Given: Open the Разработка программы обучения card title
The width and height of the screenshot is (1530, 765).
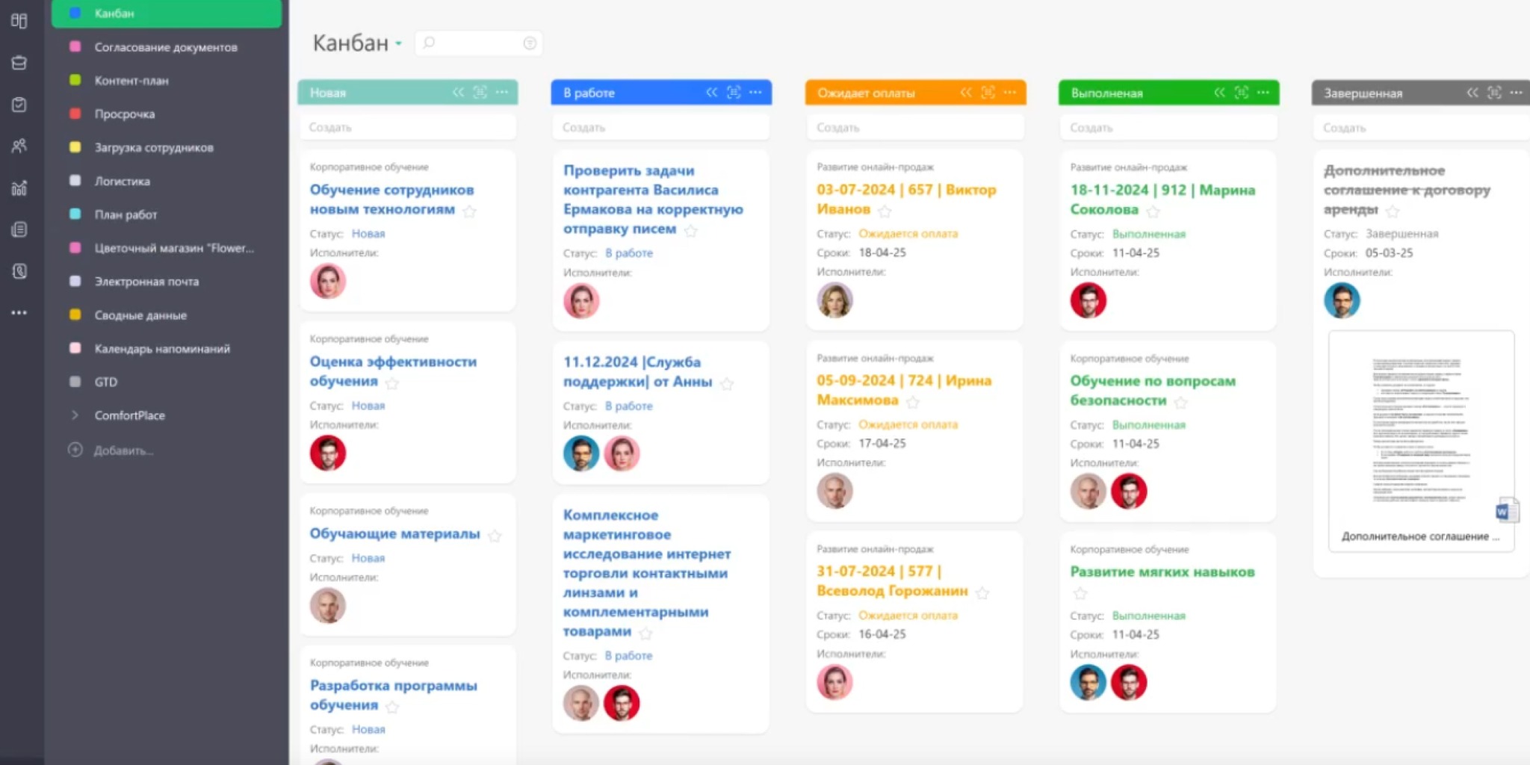Looking at the screenshot, I should pyautogui.click(x=393, y=695).
